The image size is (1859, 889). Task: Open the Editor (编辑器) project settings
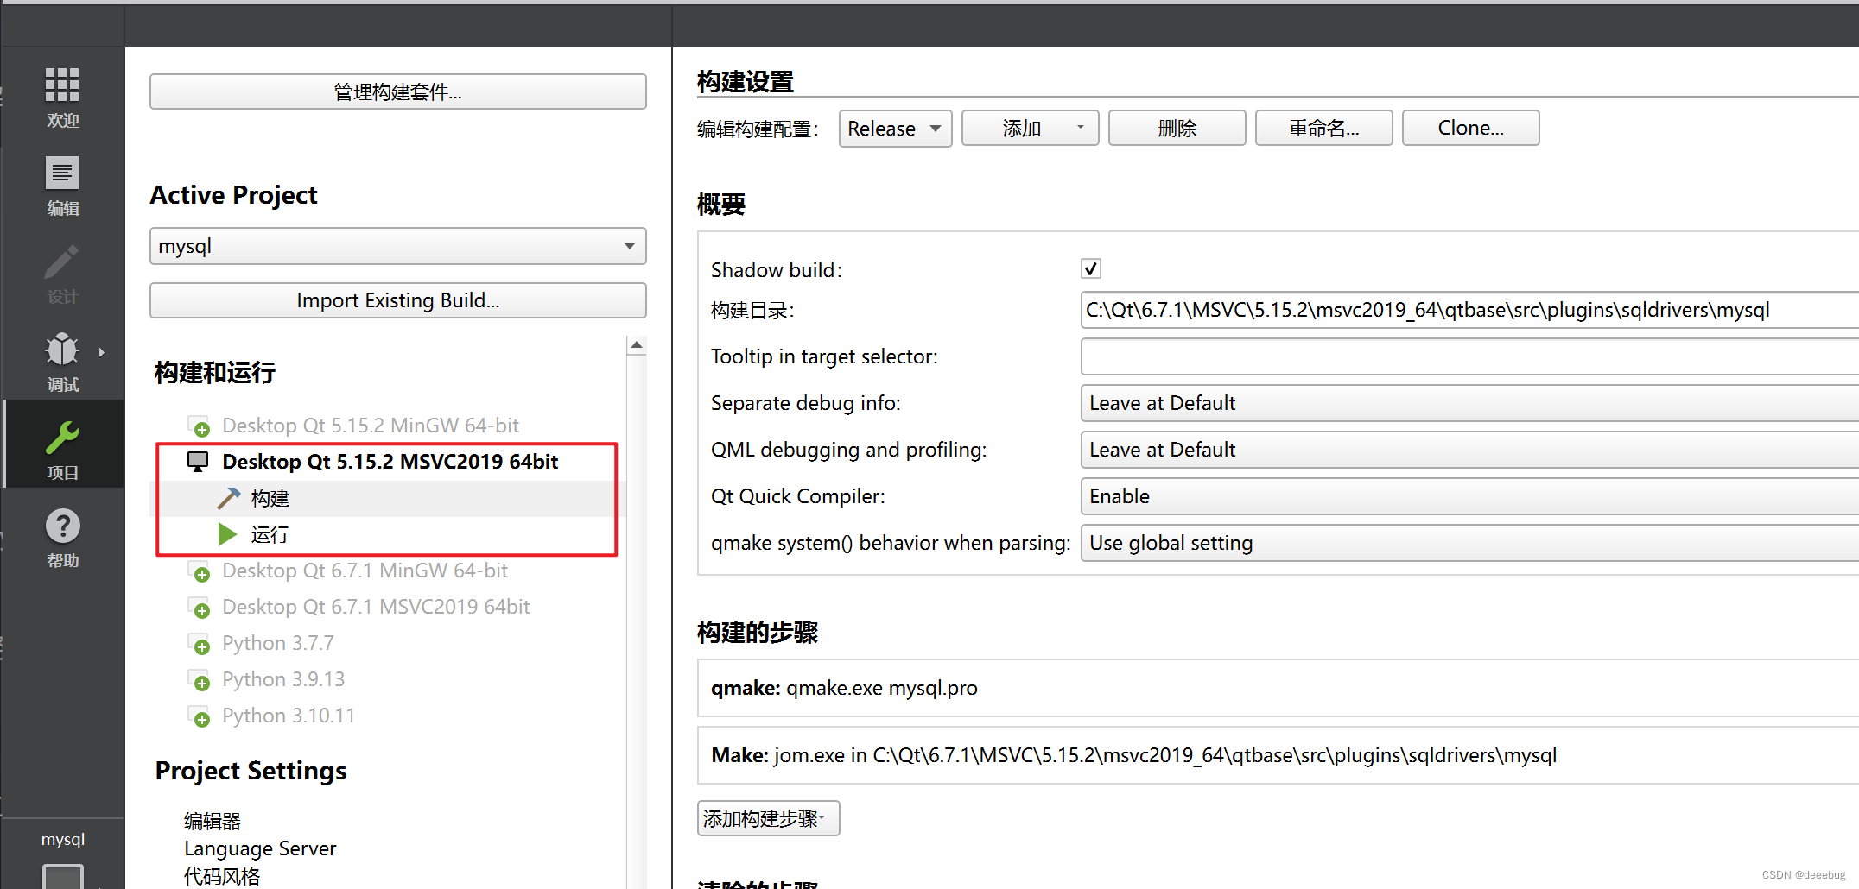[x=213, y=821]
